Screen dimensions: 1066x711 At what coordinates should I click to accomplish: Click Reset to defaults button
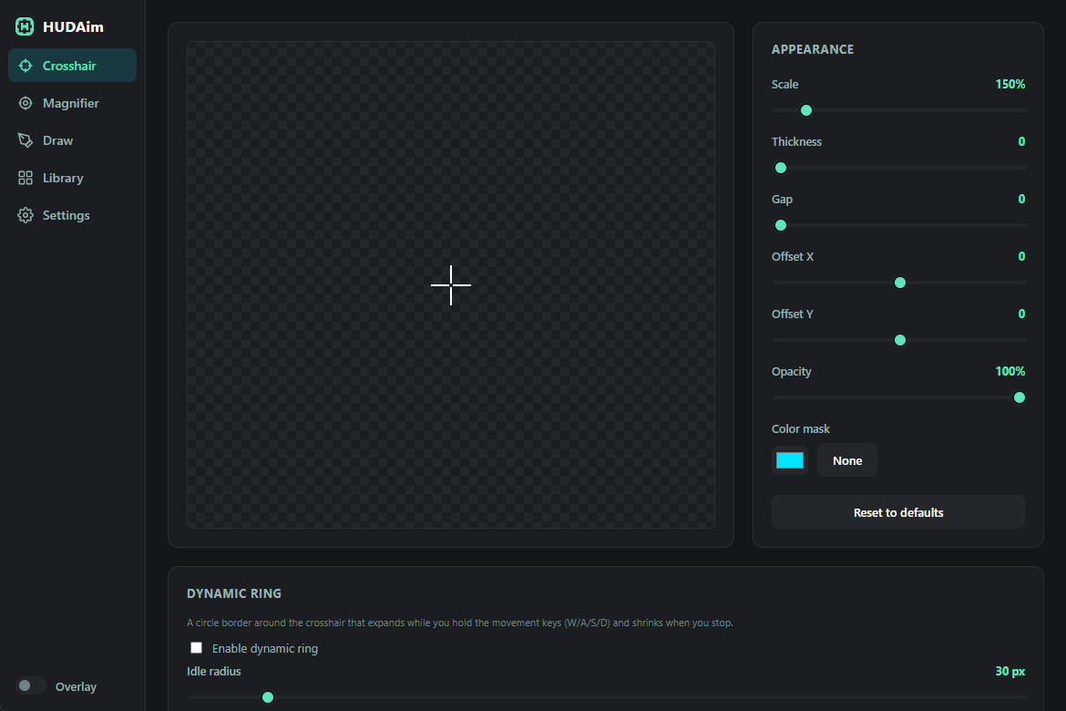click(898, 512)
